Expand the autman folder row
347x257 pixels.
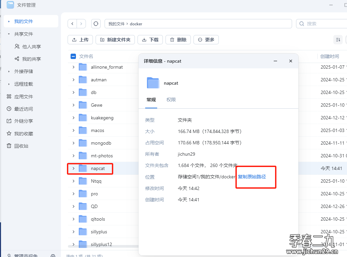click(x=74, y=80)
